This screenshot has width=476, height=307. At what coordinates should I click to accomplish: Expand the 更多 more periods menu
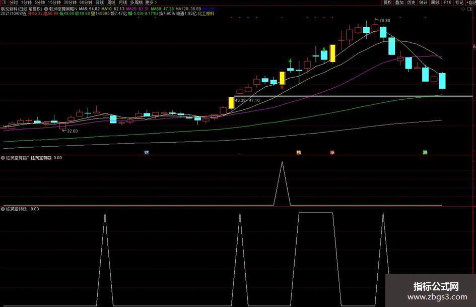(x=151, y=3)
